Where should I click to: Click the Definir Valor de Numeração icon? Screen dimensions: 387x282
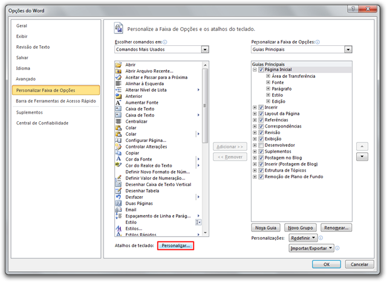[x=119, y=178]
